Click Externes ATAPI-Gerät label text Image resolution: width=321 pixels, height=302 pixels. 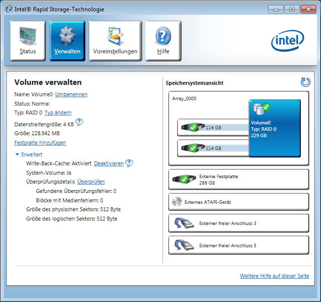[x=208, y=202]
